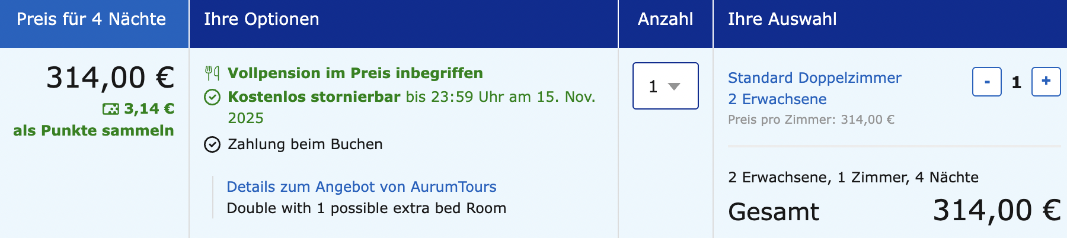Click the Ihre Optionen column header
The image size is (1067, 238).
coord(261,19)
